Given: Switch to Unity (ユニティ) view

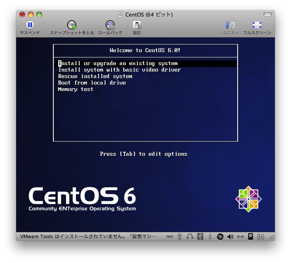Looking at the screenshot, I should point(230,25).
